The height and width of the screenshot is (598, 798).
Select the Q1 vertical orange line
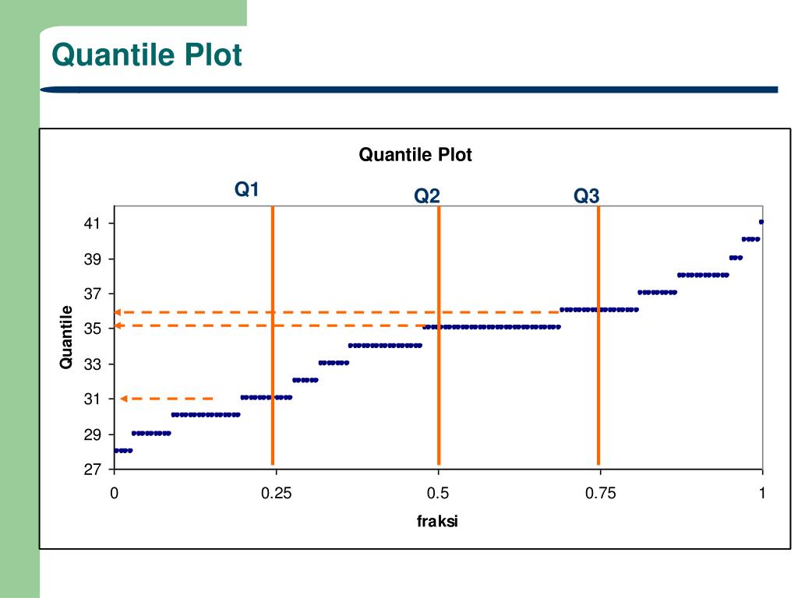(x=273, y=335)
